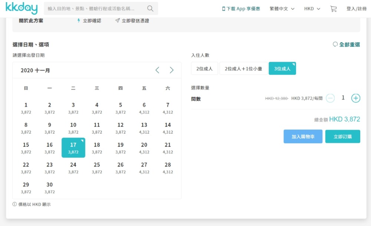Click 下載 App 享優惠 link
The width and height of the screenshot is (371, 226).
point(241,9)
